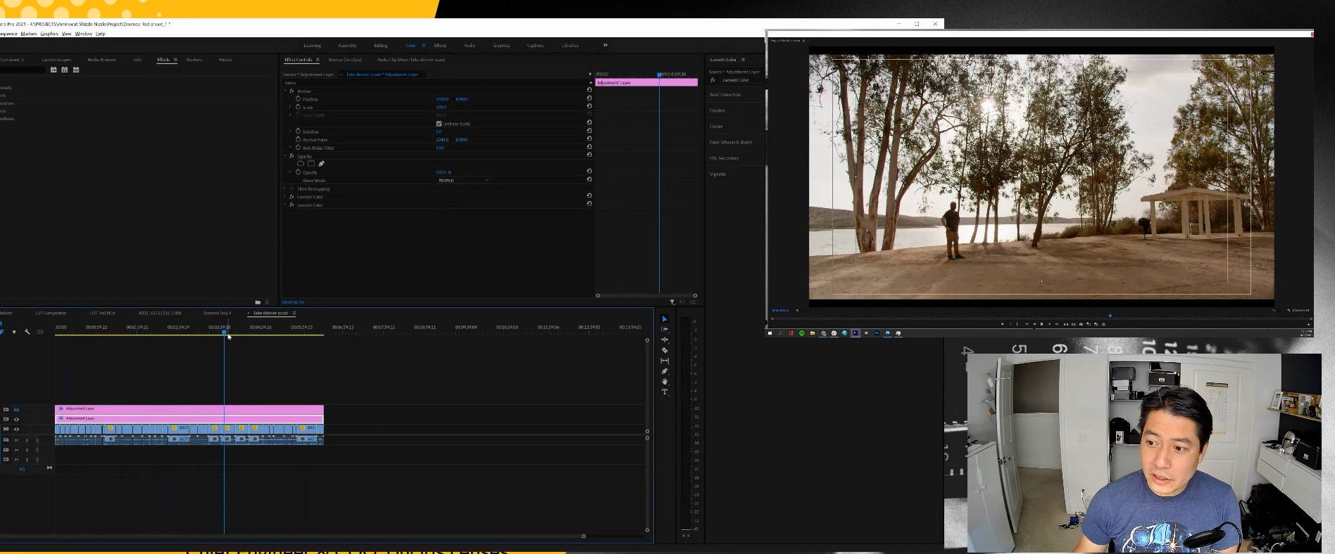Open the Lumetri Color effect selector dropdown

pyautogui.click(x=737, y=80)
